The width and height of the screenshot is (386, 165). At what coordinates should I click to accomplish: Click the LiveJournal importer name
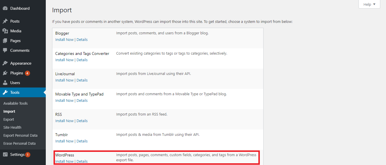(65, 74)
